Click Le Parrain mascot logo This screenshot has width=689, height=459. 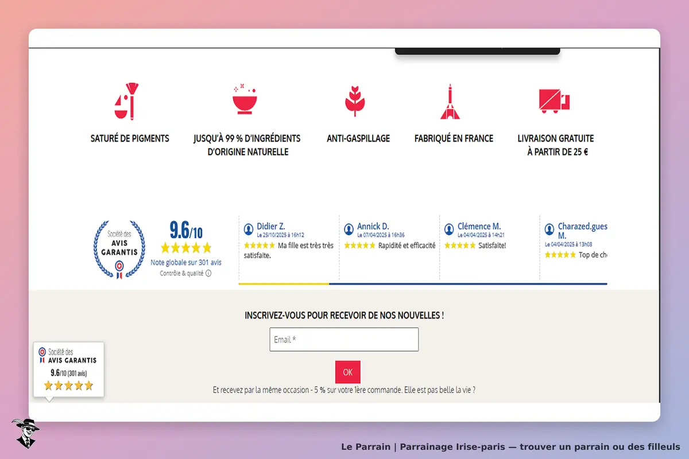click(25, 433)
